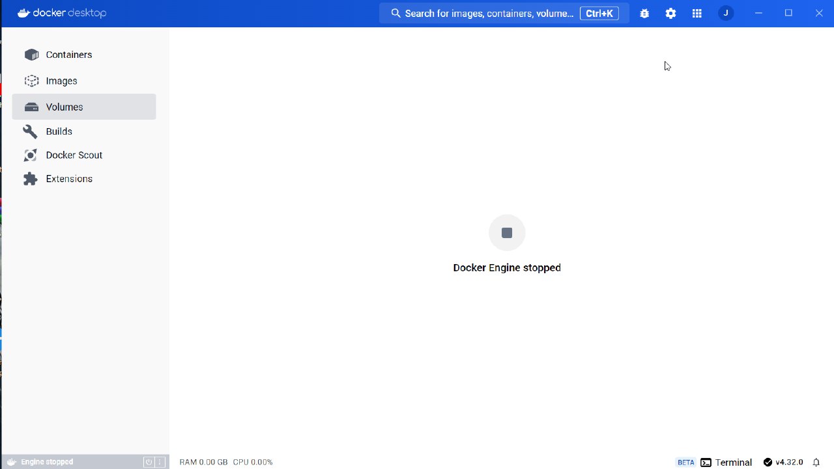Go to the Images section

click(61, 81)
